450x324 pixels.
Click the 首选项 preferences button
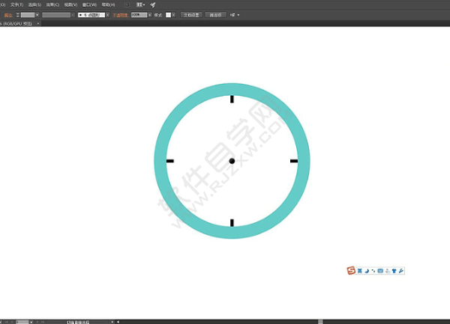215,15
